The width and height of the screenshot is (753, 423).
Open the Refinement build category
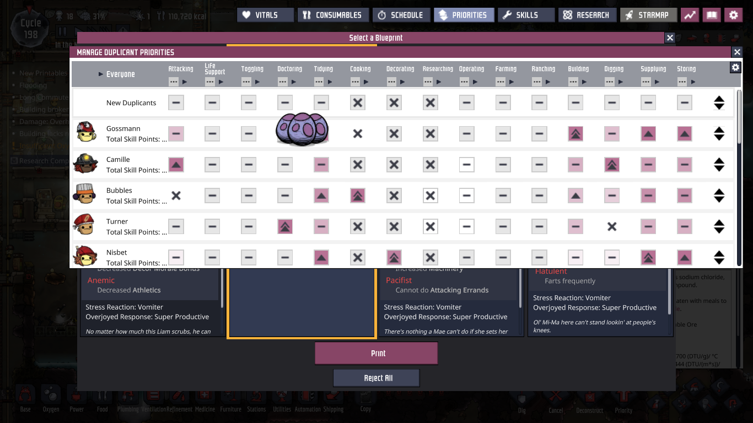point(179,399)
